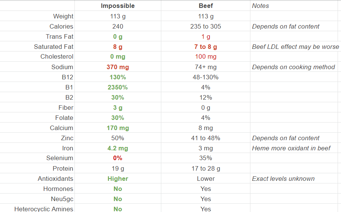Viewport: 341px width, 212px height.
Task: Select the Beef protein cell 17 to 28 g
Action: click(206, 168)
